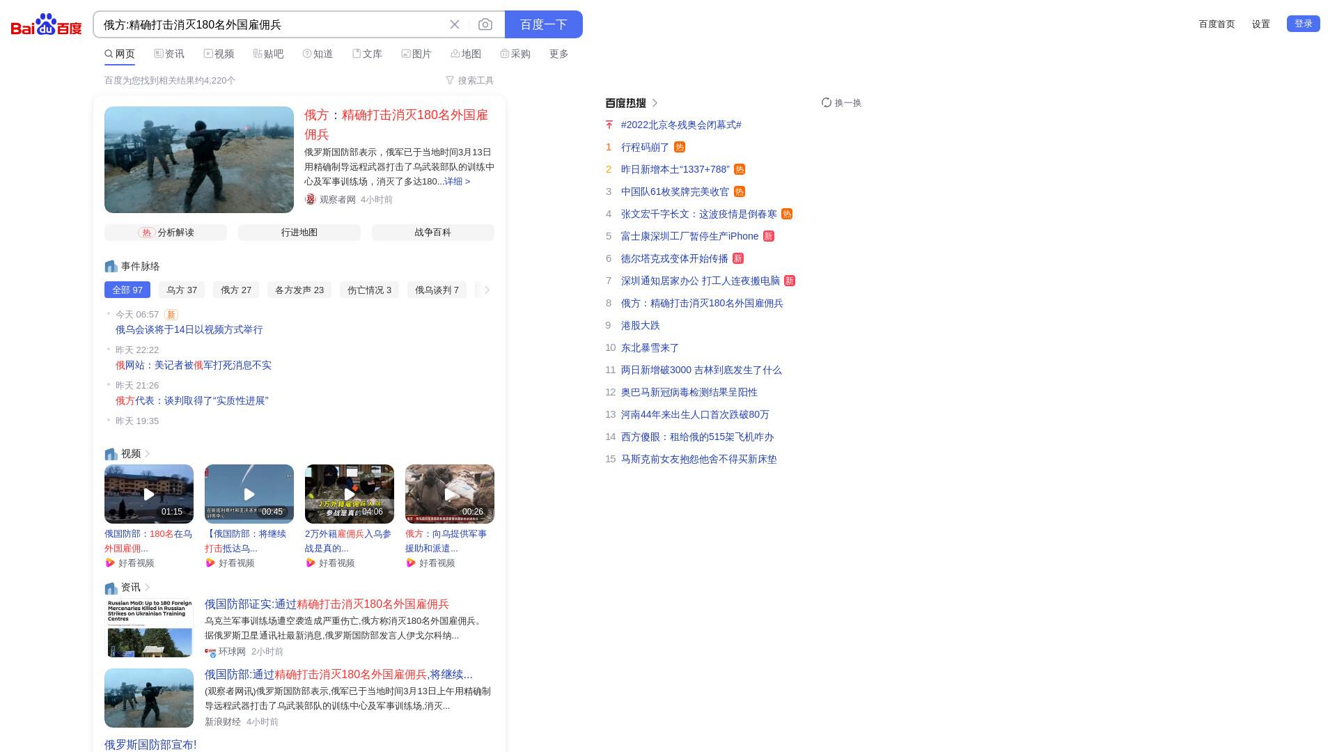Open hot search 行程码崩了
Screen dimensions: 1337x752
[x=645, y=147]
